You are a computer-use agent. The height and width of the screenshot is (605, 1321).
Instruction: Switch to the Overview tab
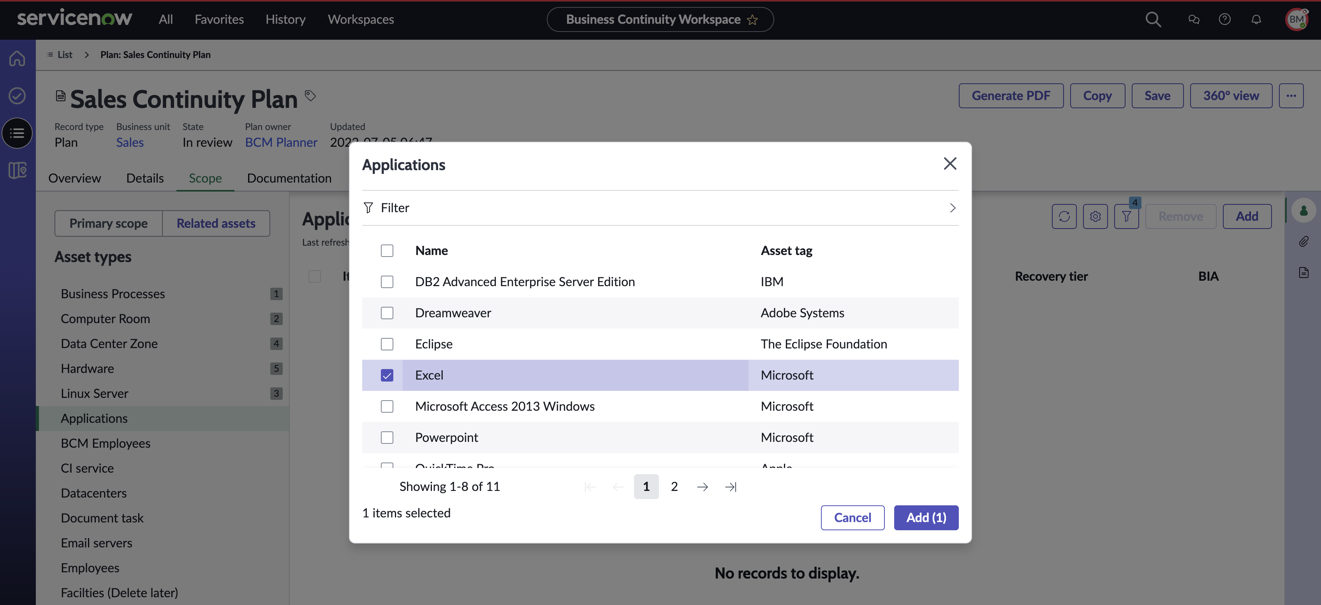75,178
